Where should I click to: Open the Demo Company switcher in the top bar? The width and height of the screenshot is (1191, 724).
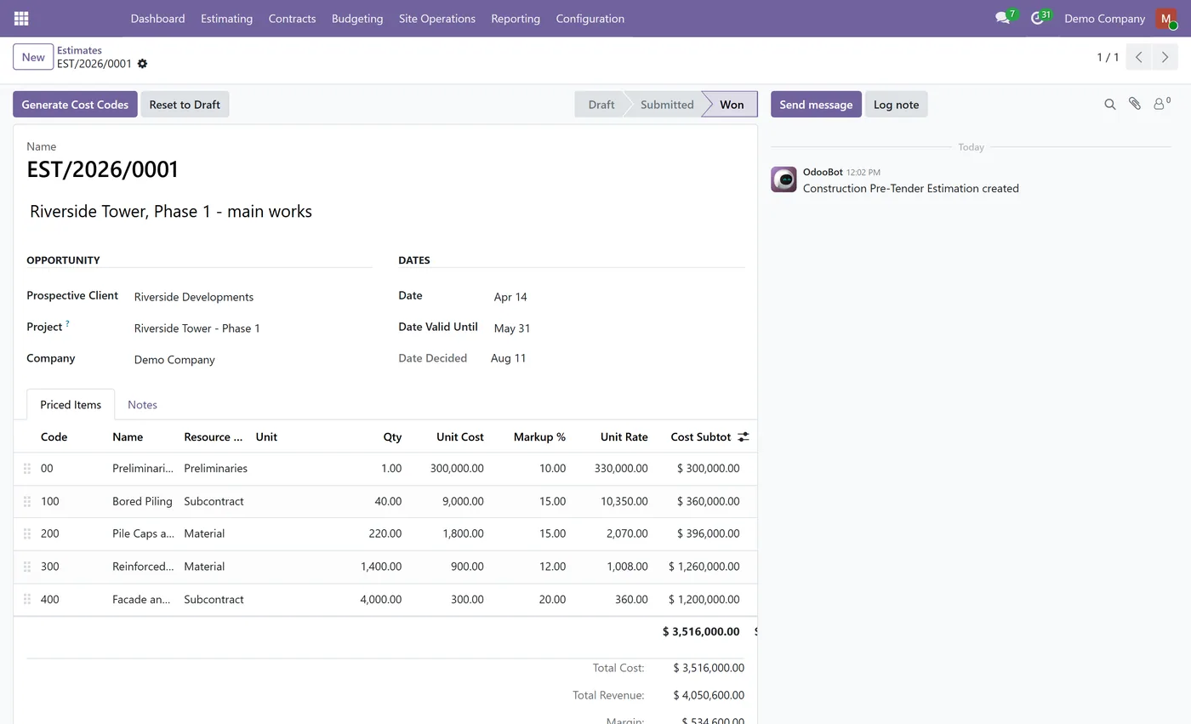click(1104, 18)
